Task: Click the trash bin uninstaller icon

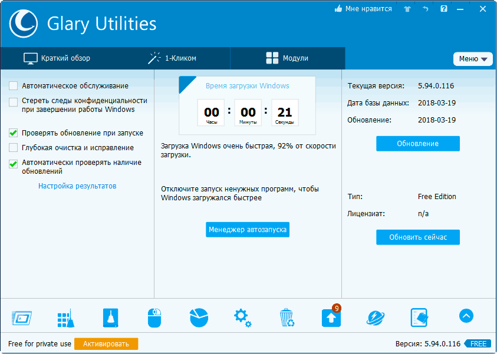Action: tap(287, 318)
